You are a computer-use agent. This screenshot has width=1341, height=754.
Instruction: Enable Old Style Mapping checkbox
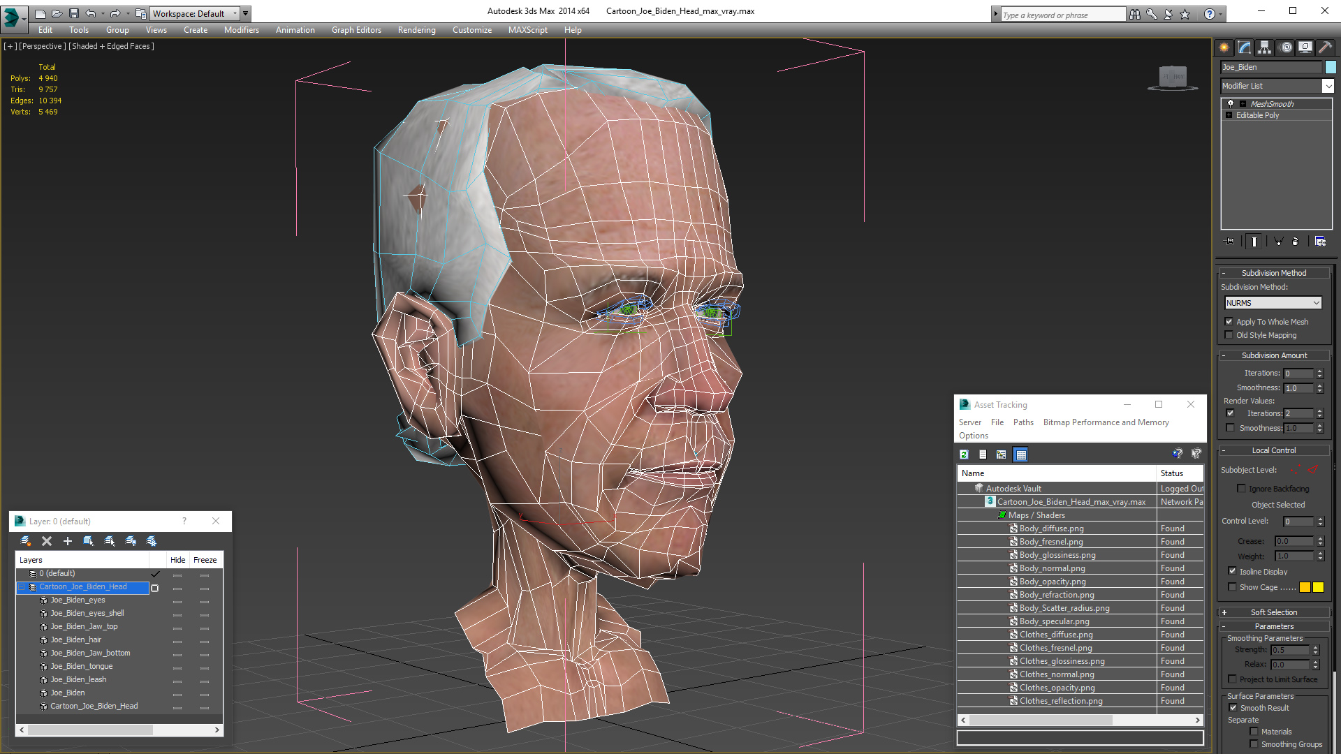pyautogui.click(x=1229, y=335)
